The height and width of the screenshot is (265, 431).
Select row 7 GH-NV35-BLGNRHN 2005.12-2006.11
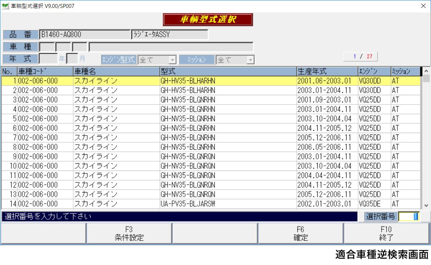pyautogui.click(x=211, y=138)
